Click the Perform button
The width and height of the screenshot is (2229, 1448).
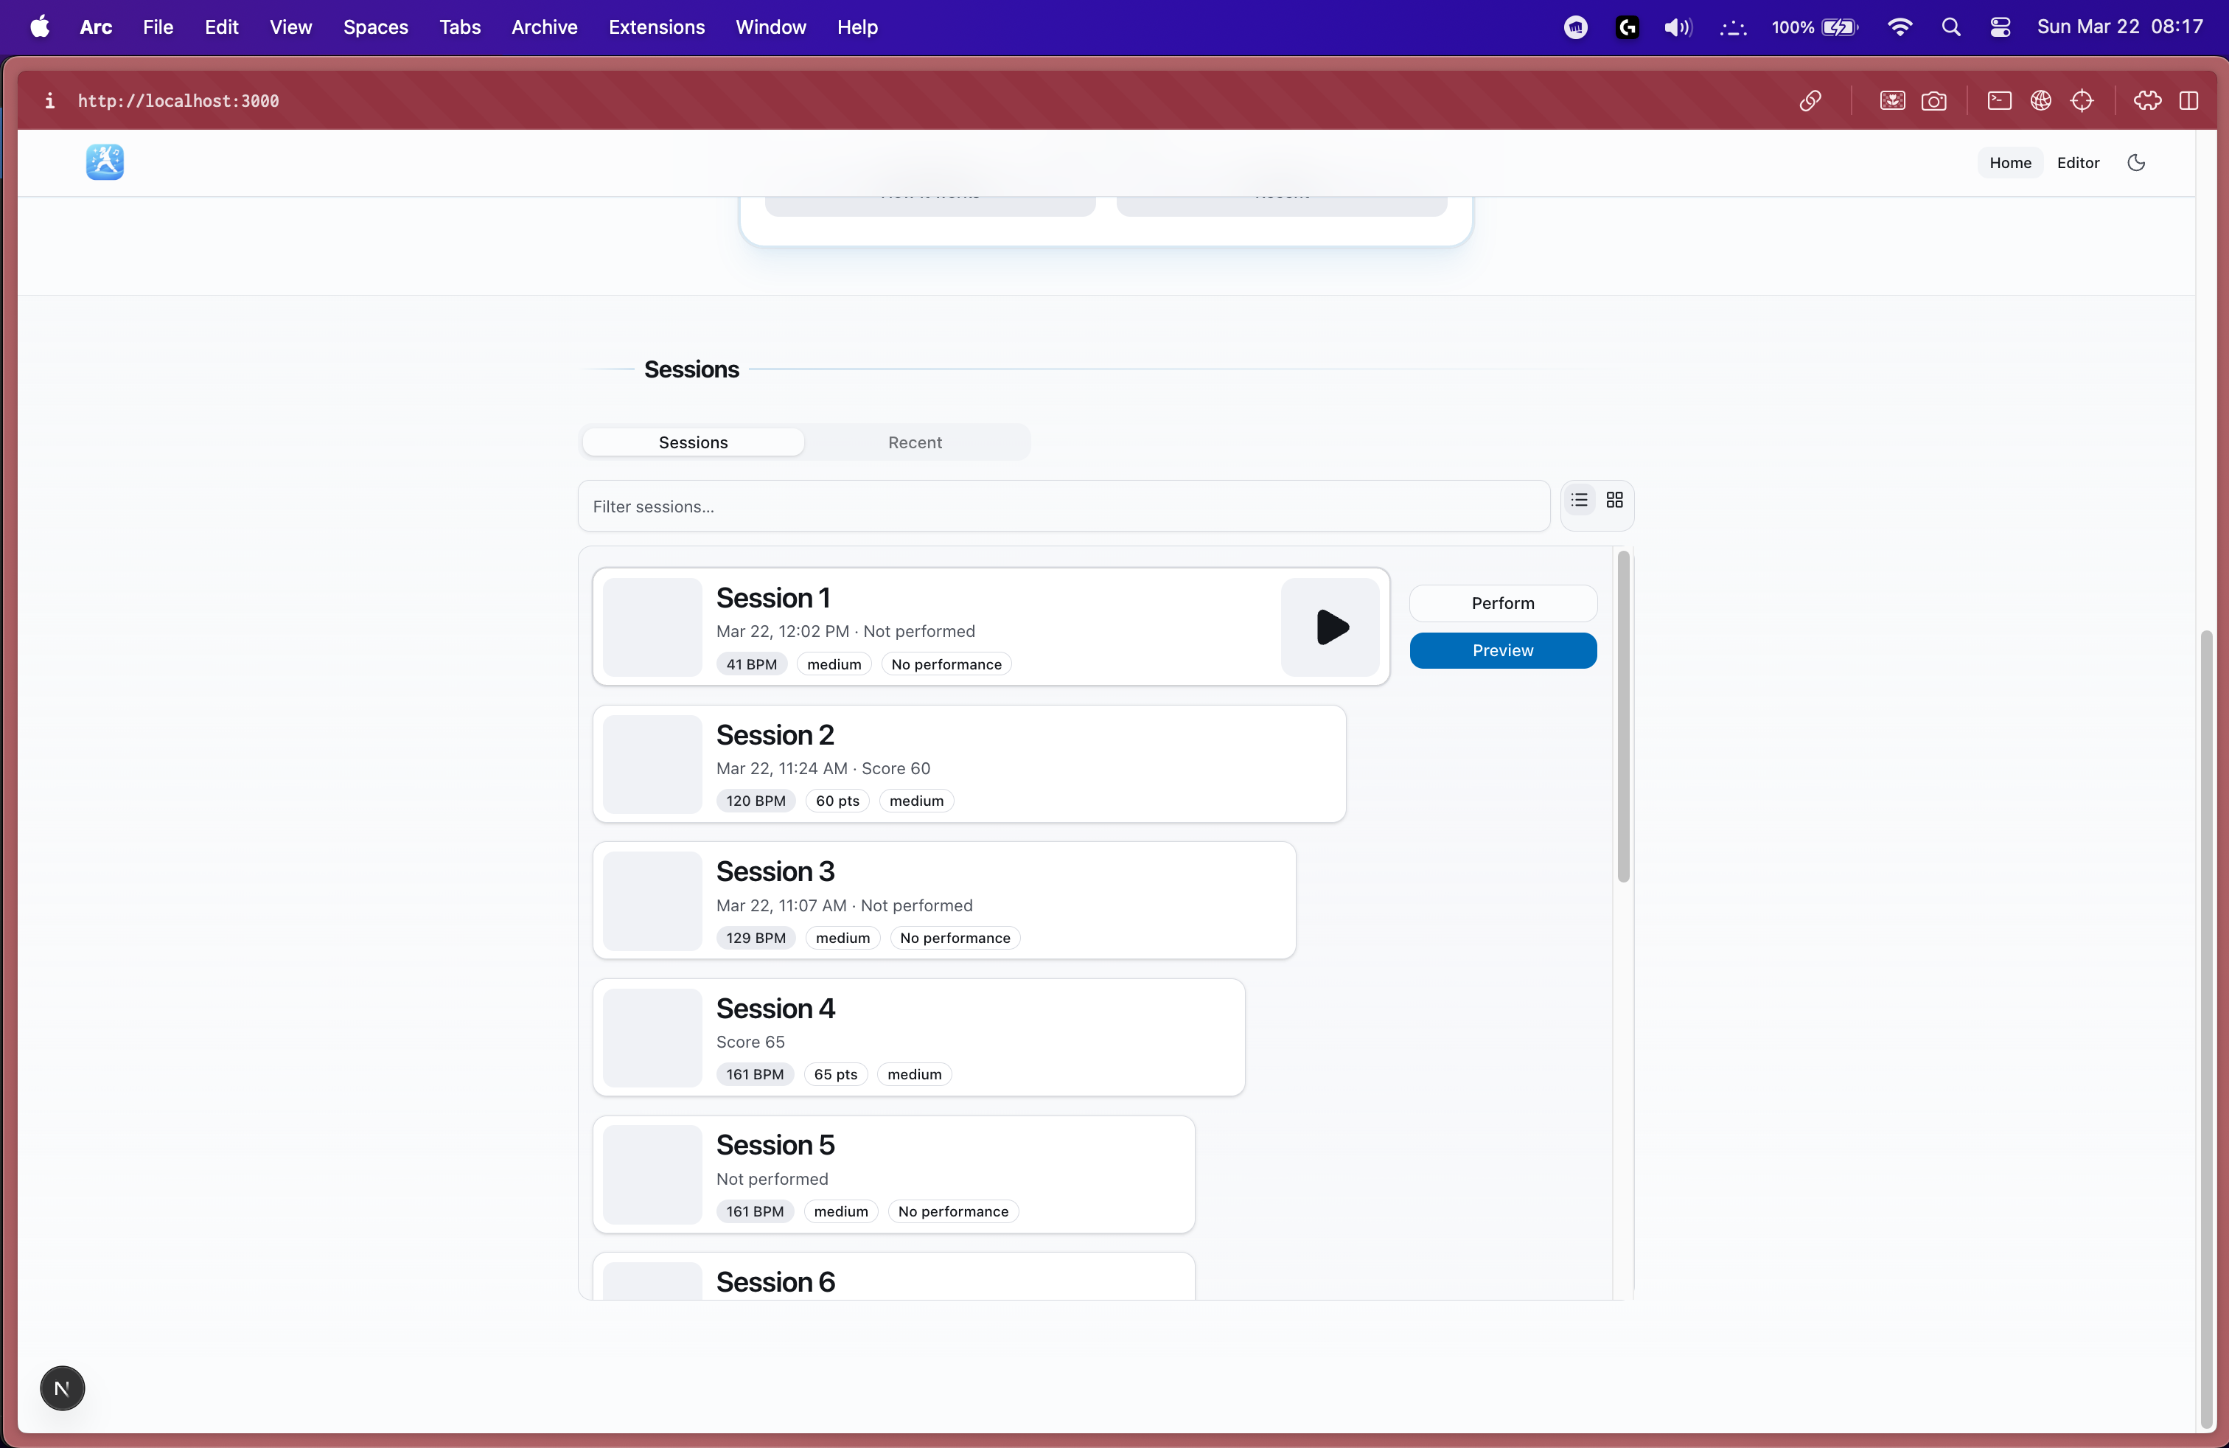(1502, 603)
